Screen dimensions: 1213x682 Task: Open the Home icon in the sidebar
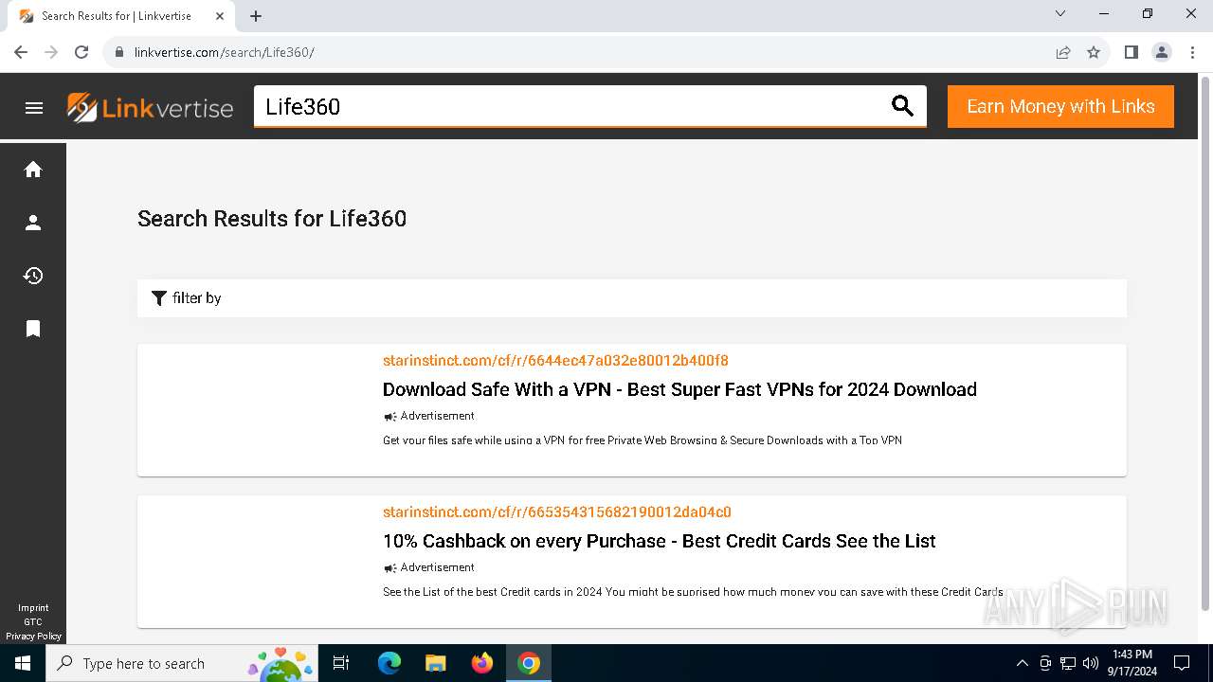coord(33,170)
